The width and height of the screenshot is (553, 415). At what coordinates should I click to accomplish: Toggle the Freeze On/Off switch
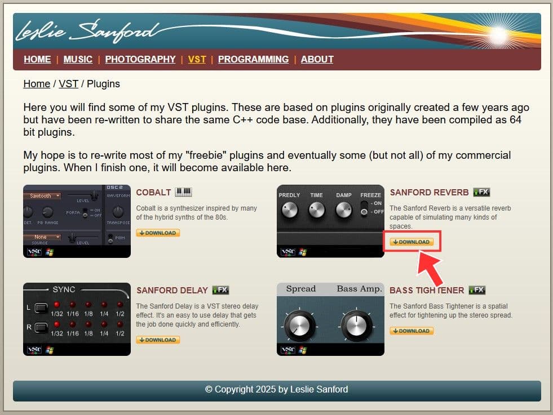[364, 208]
